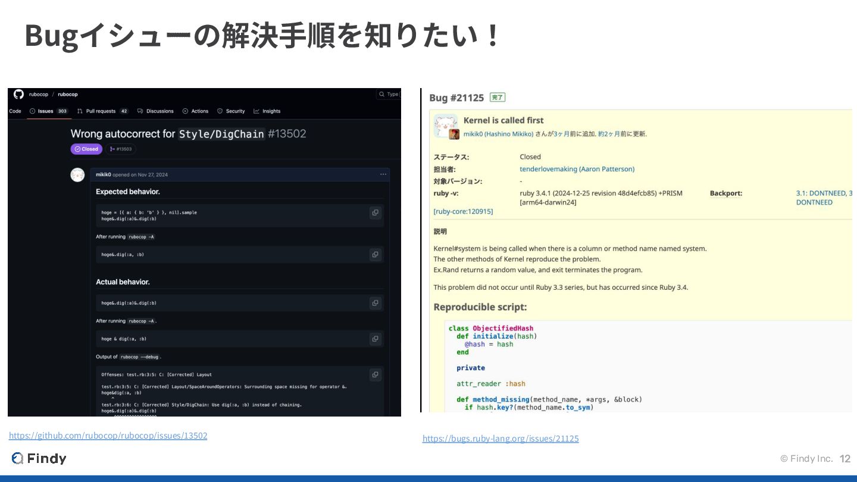This screenshot has height=482, width=857.
Task: Select the Issues tab
Action: pos(49,111)
